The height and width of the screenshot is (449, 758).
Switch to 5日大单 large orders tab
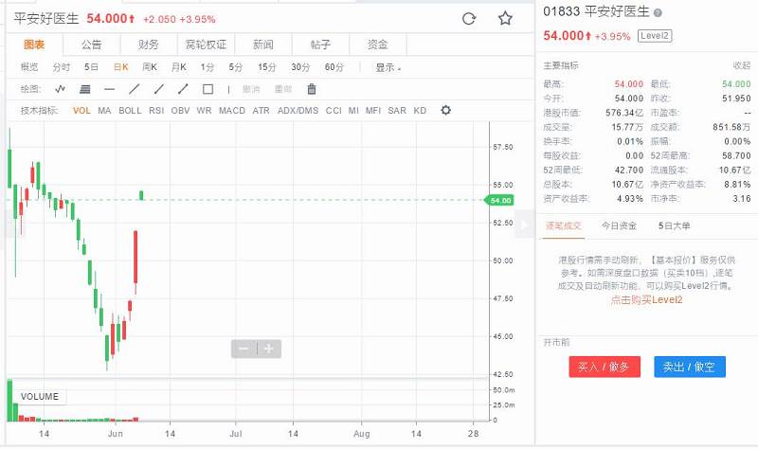pos(674,225)
